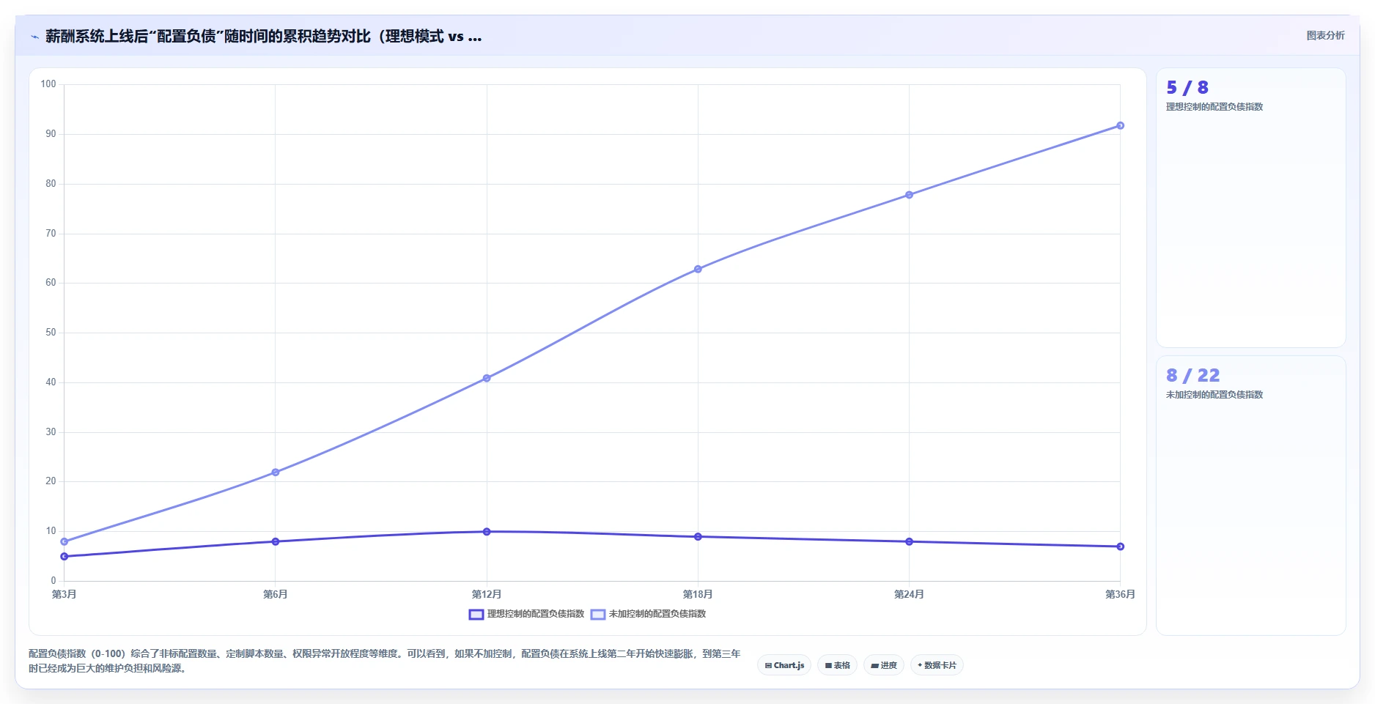Click the description paragraph starting 配置负债指数（0-100）

pyautogui.click(x=385, y=661)
